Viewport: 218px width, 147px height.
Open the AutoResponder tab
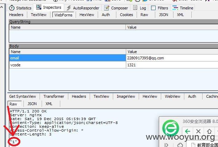(x=83, y=8)
